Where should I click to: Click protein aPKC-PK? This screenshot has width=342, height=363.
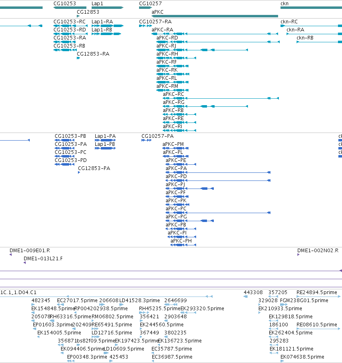178,205
